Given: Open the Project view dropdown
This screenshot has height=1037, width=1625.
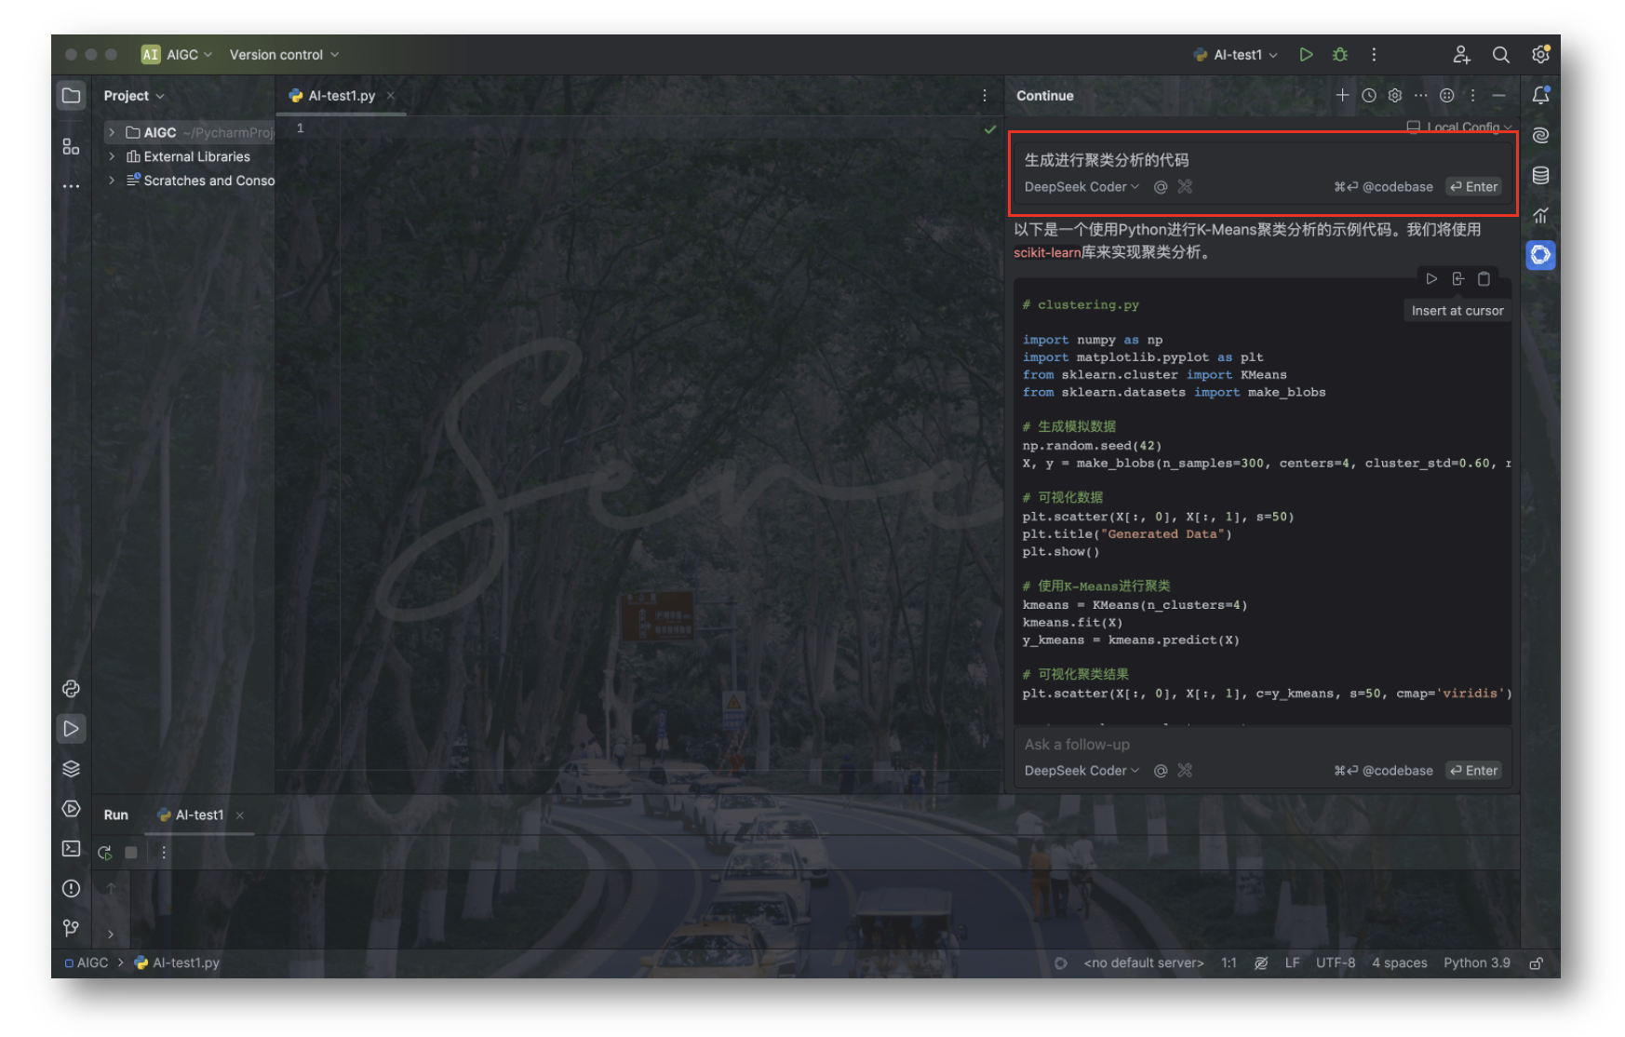Looking at the screenshot, I should coord(134,96).
